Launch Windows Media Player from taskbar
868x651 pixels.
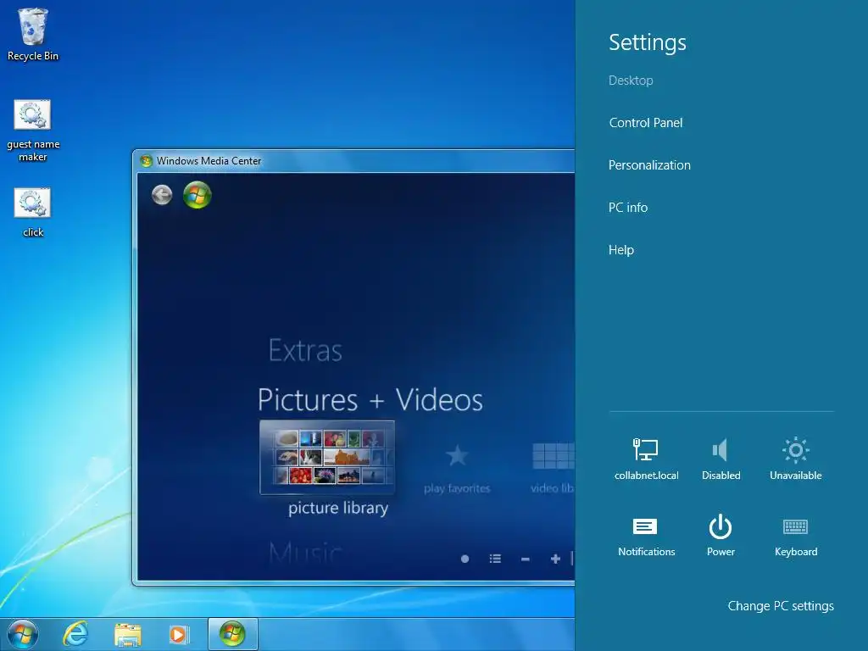pos(178,635)
